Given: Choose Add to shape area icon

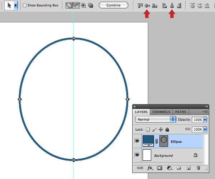Looking at the screenshot, I should click(69, 5).
